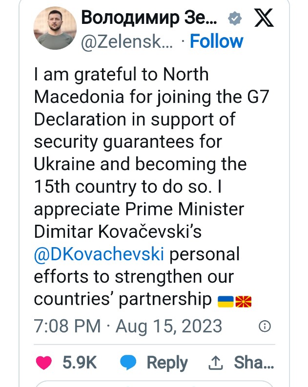
Task: Click the Ukraine flag emoji
Action: click(226, 301)
